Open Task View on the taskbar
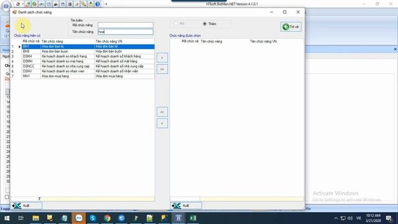Viewport: 398px width, 224px height. pos(21,218)
